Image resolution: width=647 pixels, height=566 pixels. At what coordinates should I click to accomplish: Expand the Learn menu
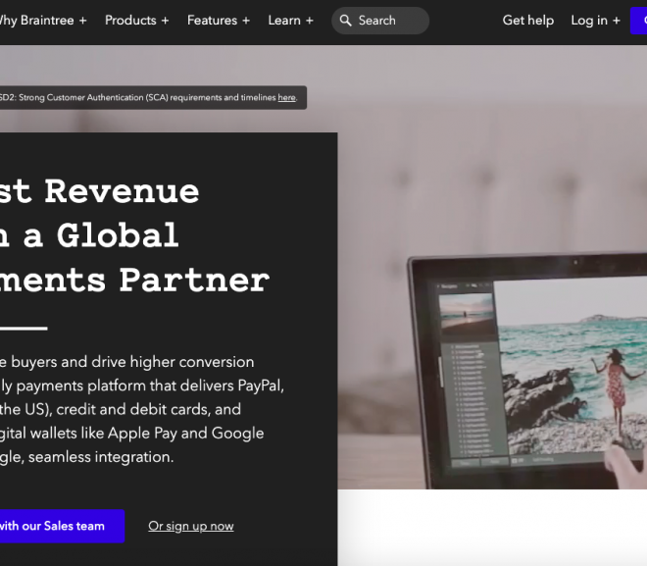pyautogui.click(x=291, y=21)
